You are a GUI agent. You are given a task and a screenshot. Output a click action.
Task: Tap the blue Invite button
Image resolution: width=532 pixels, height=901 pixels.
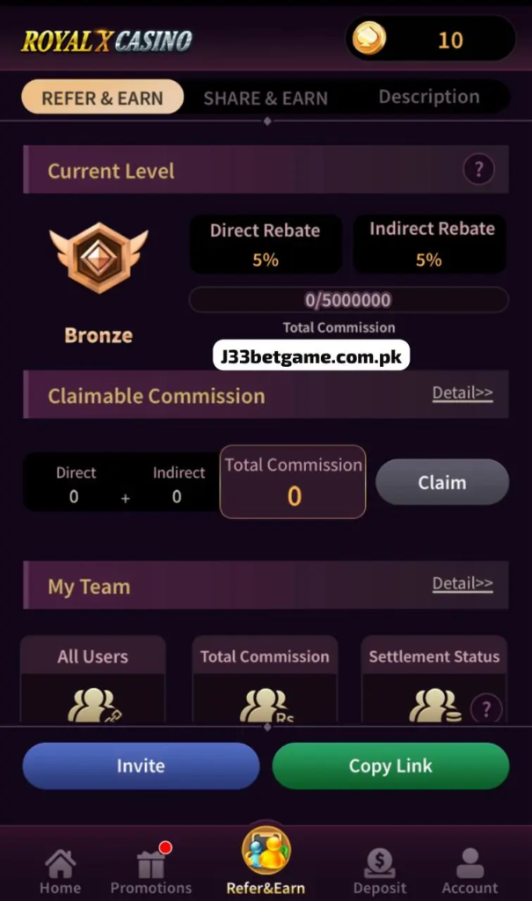[x=141, y=765]
